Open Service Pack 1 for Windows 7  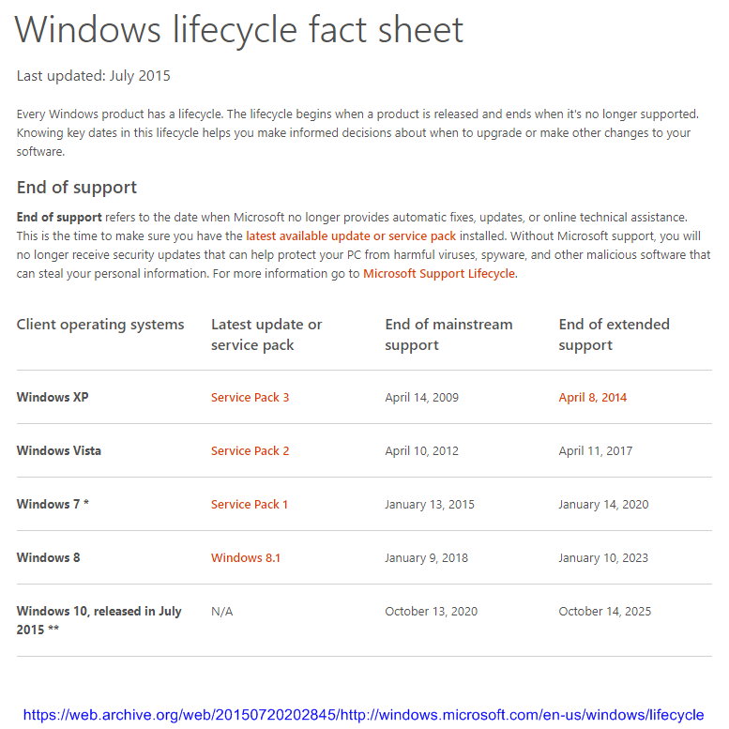tap(250, 504)
